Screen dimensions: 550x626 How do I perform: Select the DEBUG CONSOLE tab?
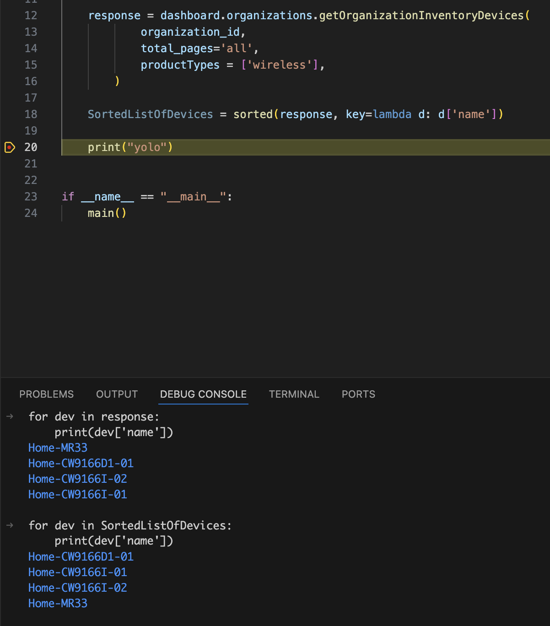coord(203,394)
